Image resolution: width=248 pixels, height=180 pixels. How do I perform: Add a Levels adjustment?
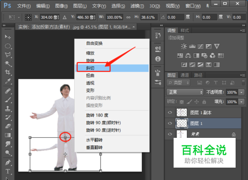(192, 46)
